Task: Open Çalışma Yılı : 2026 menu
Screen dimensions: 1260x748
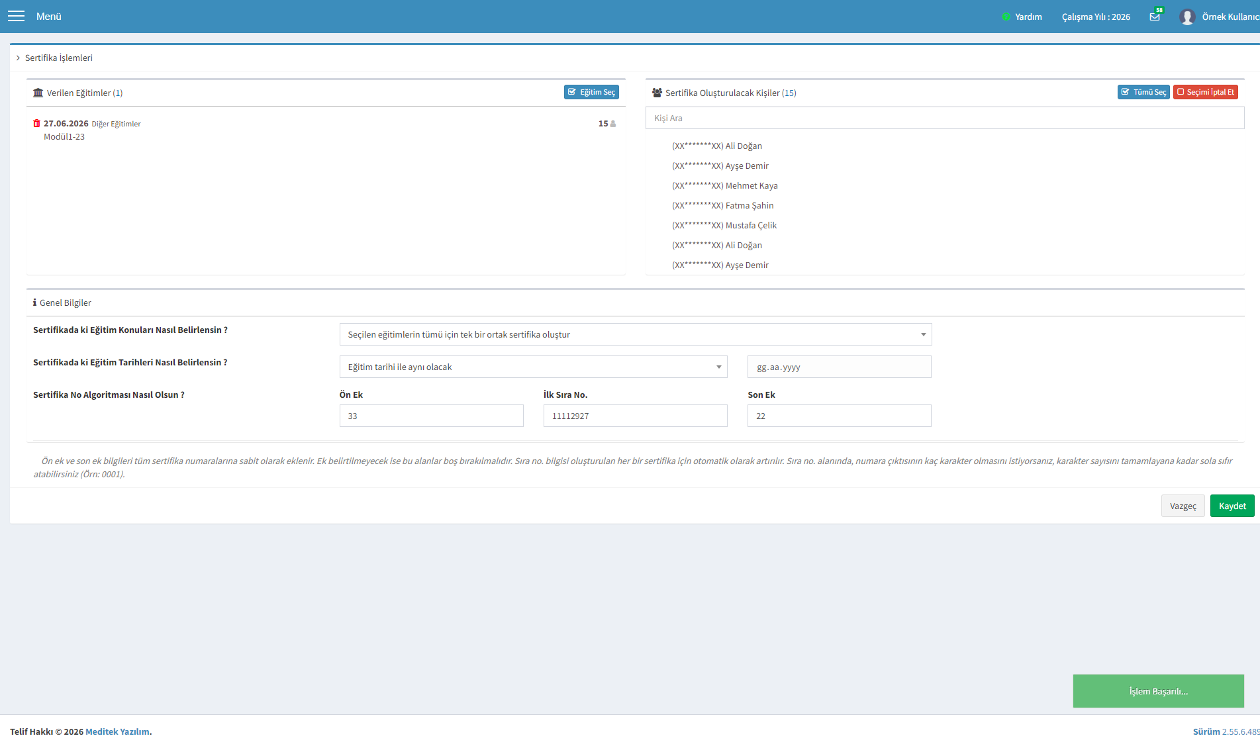Action: [1096, 17]
